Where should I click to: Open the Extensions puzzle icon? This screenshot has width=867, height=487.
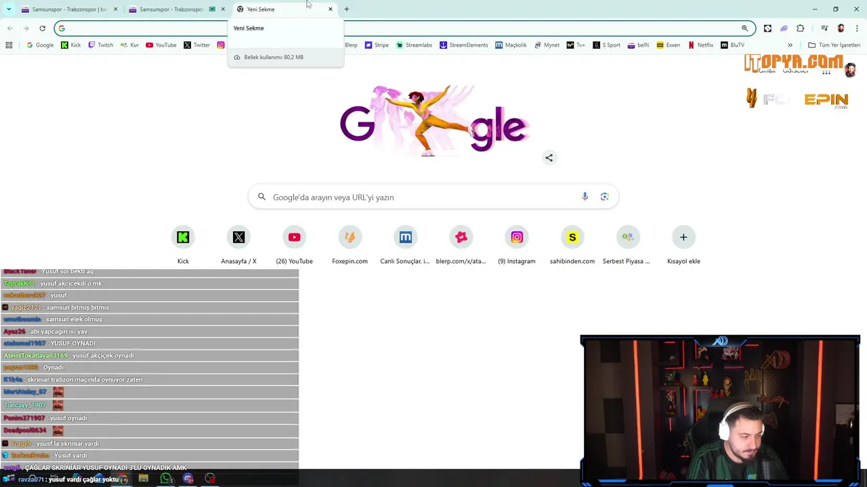point(801,28)
